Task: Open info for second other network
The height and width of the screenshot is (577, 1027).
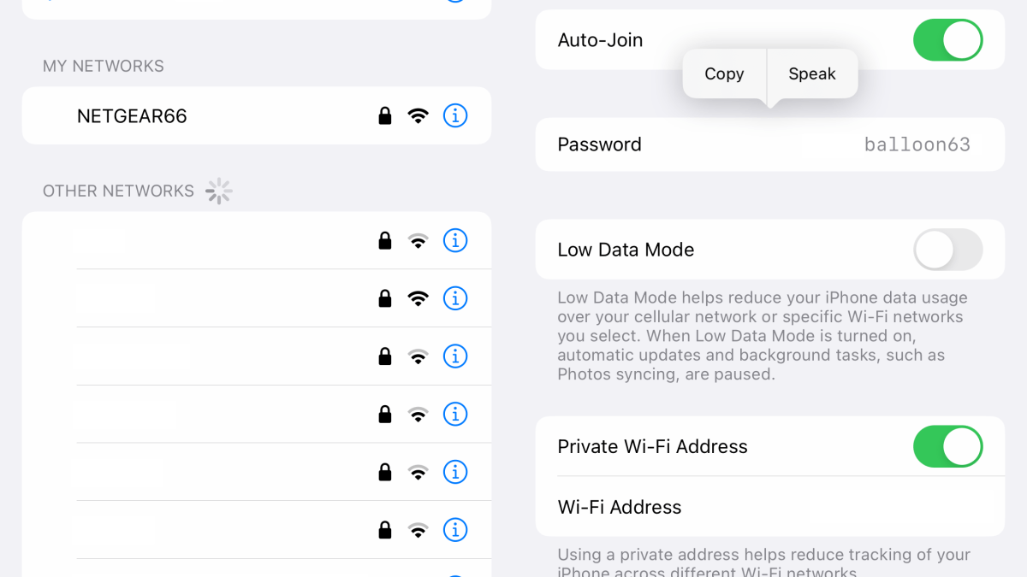Action: point(455,298)
